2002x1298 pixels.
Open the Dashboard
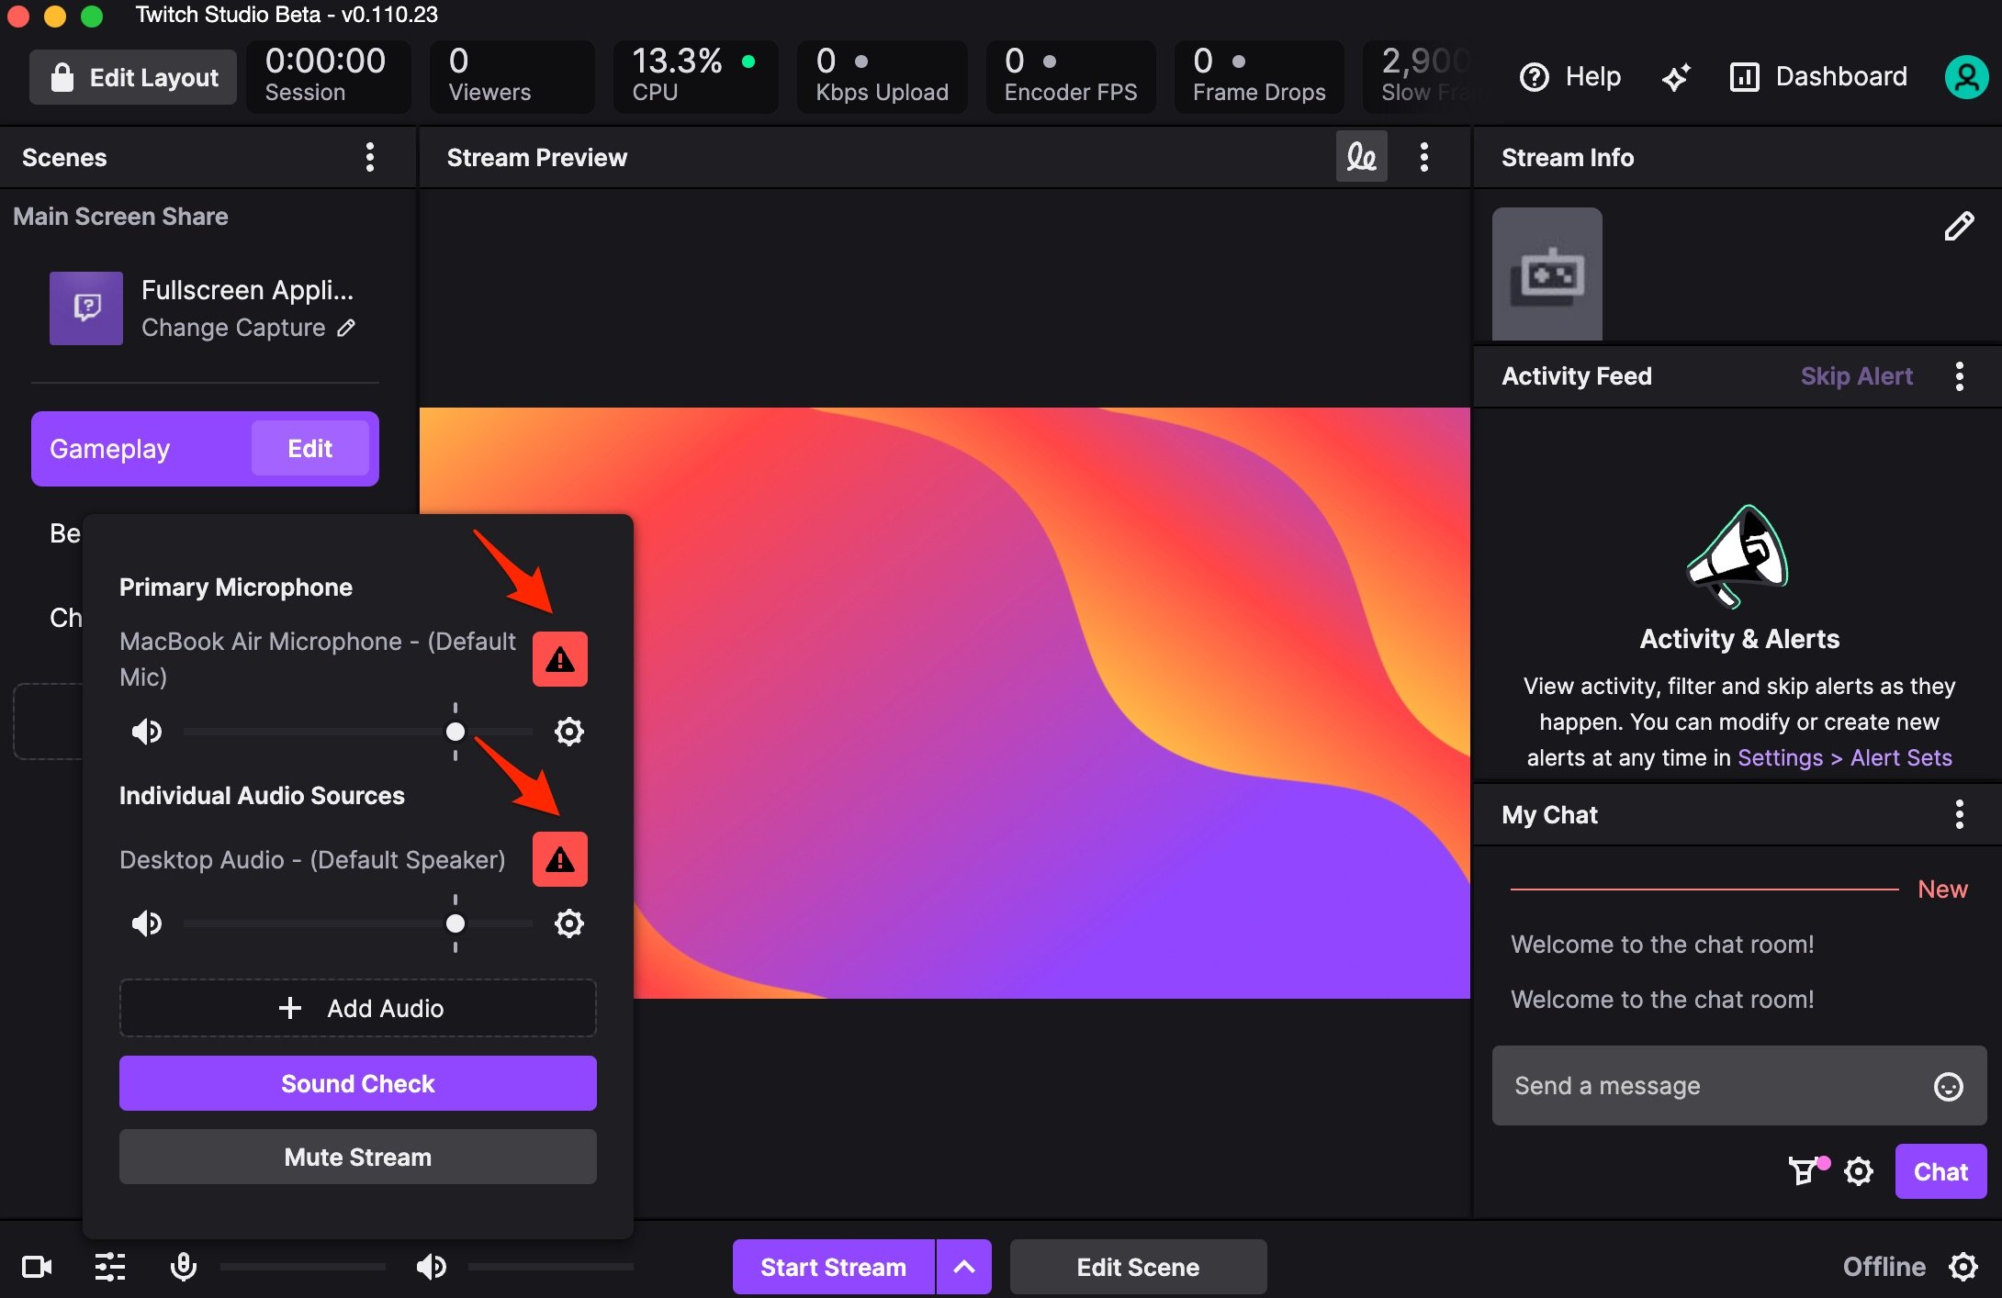point(1819,77)
